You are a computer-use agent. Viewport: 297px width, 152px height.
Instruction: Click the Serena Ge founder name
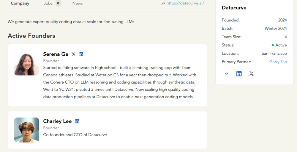[x=56, y=54]
